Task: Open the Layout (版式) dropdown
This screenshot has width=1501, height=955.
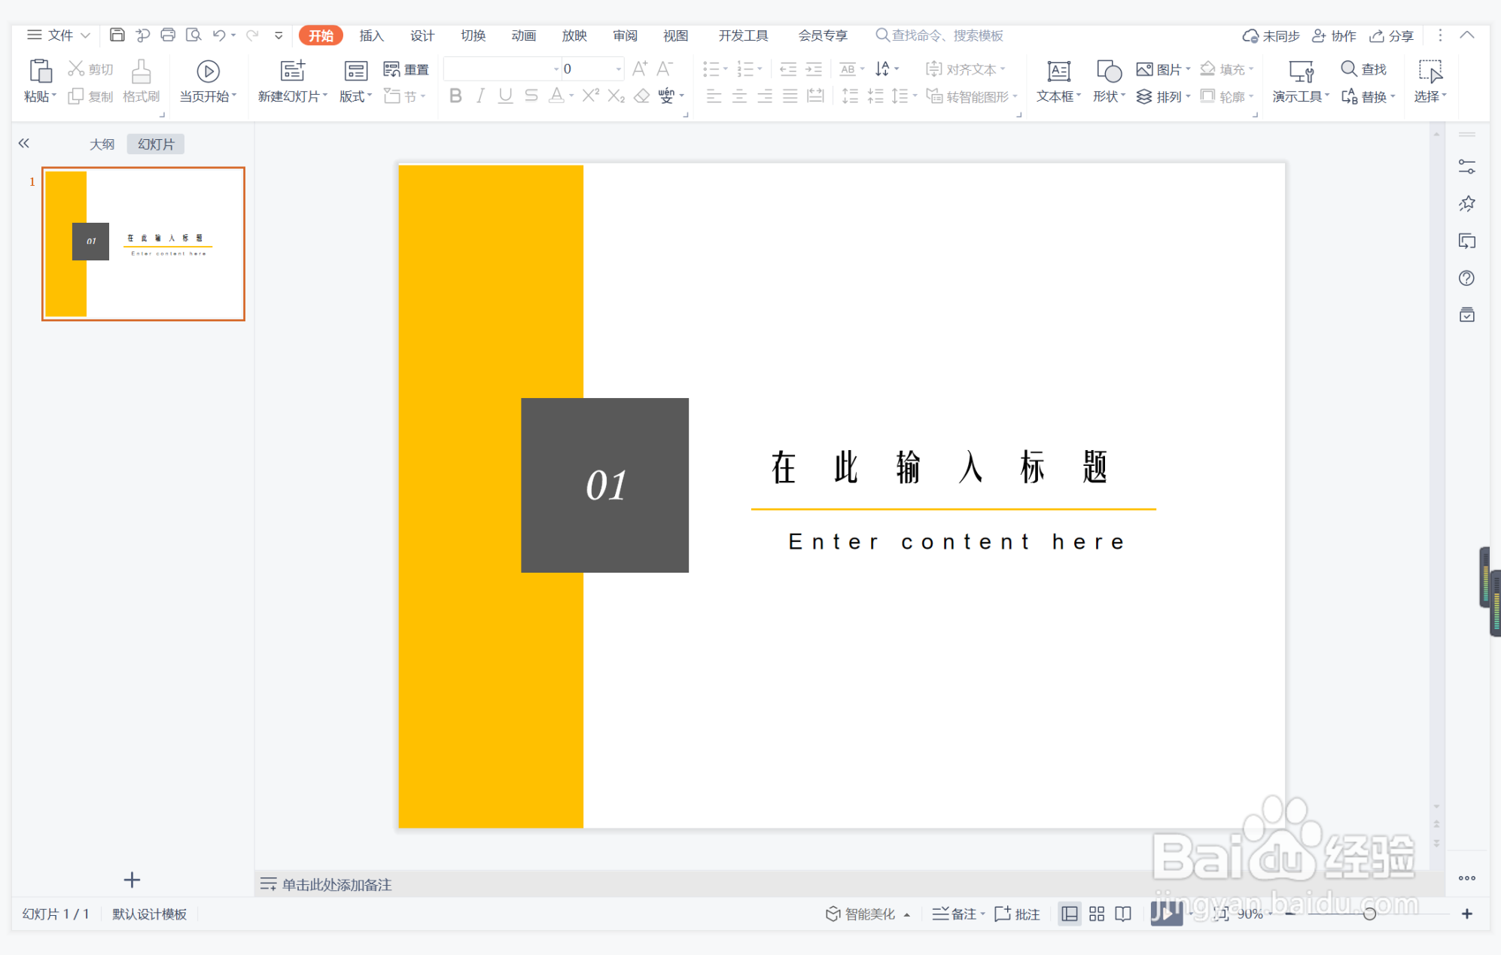Action: pos(355,96)
